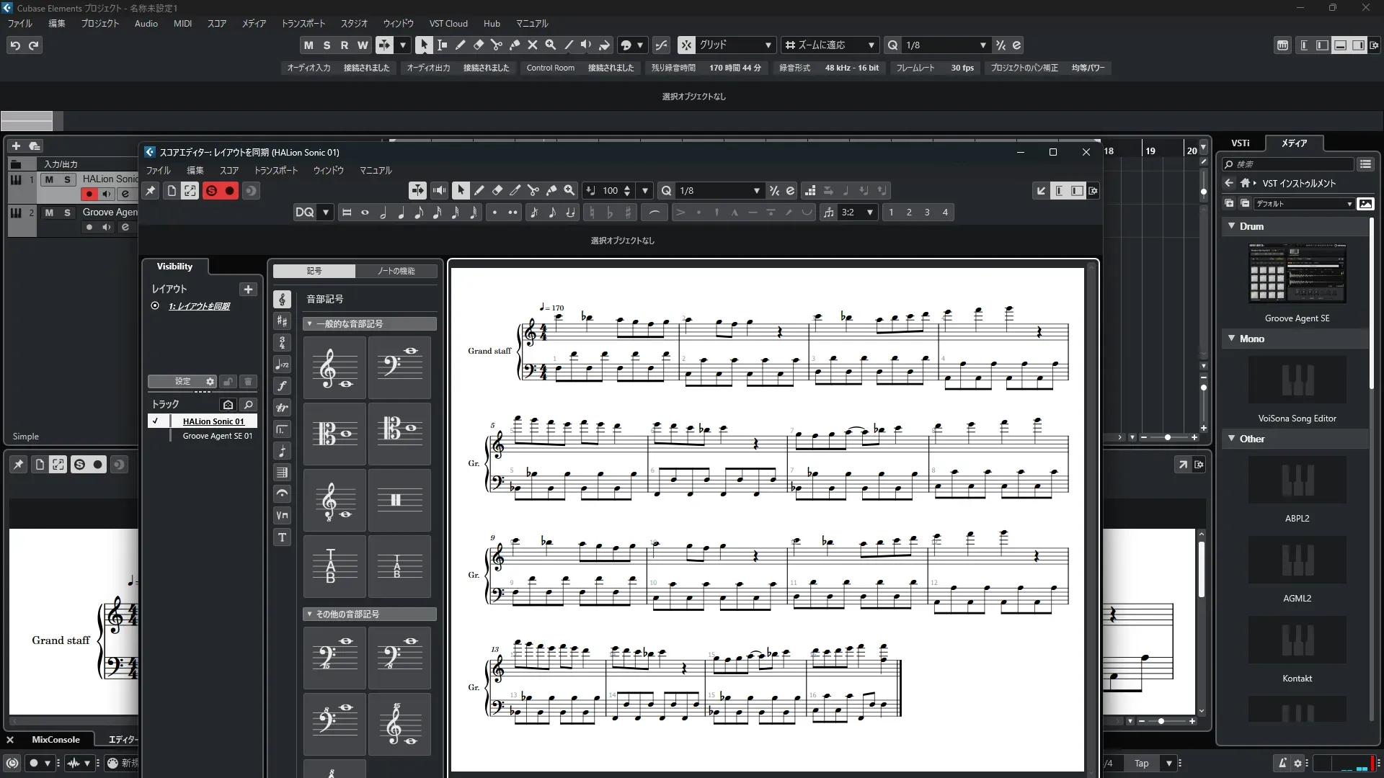Open the トランスポート menu in main menu bar
1384x778 pixels.
(x=303, y=24)
